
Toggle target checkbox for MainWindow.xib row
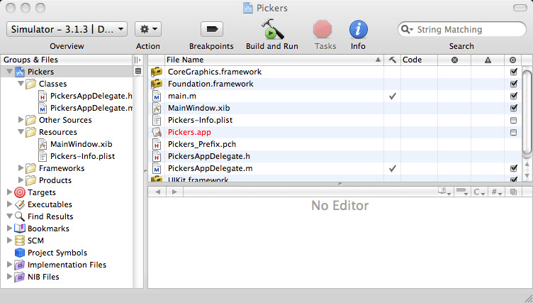[x=513, y=108]
